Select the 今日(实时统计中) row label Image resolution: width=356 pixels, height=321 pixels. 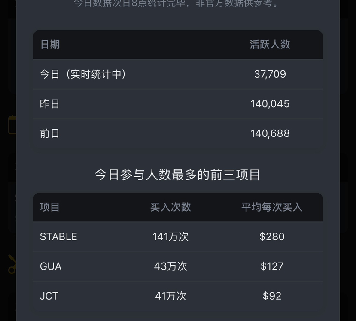pos(83,74)
